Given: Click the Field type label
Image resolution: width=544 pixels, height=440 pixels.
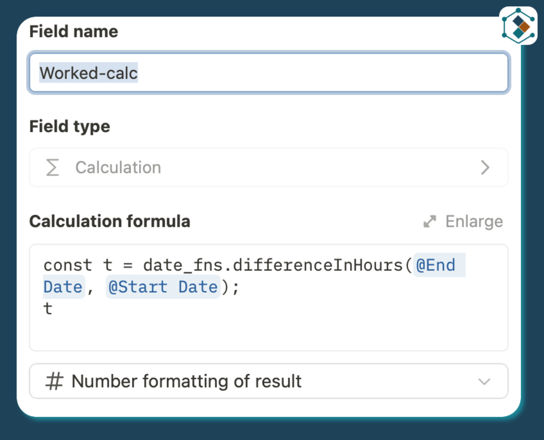Looking at the screenshot, I should (69, 126).
